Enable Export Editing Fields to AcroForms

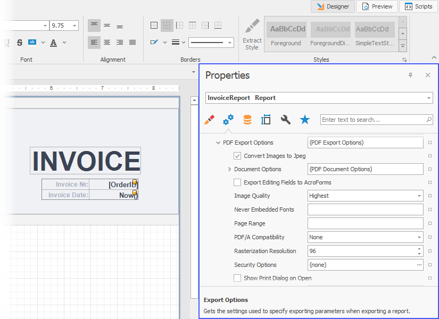coord(237,182)
